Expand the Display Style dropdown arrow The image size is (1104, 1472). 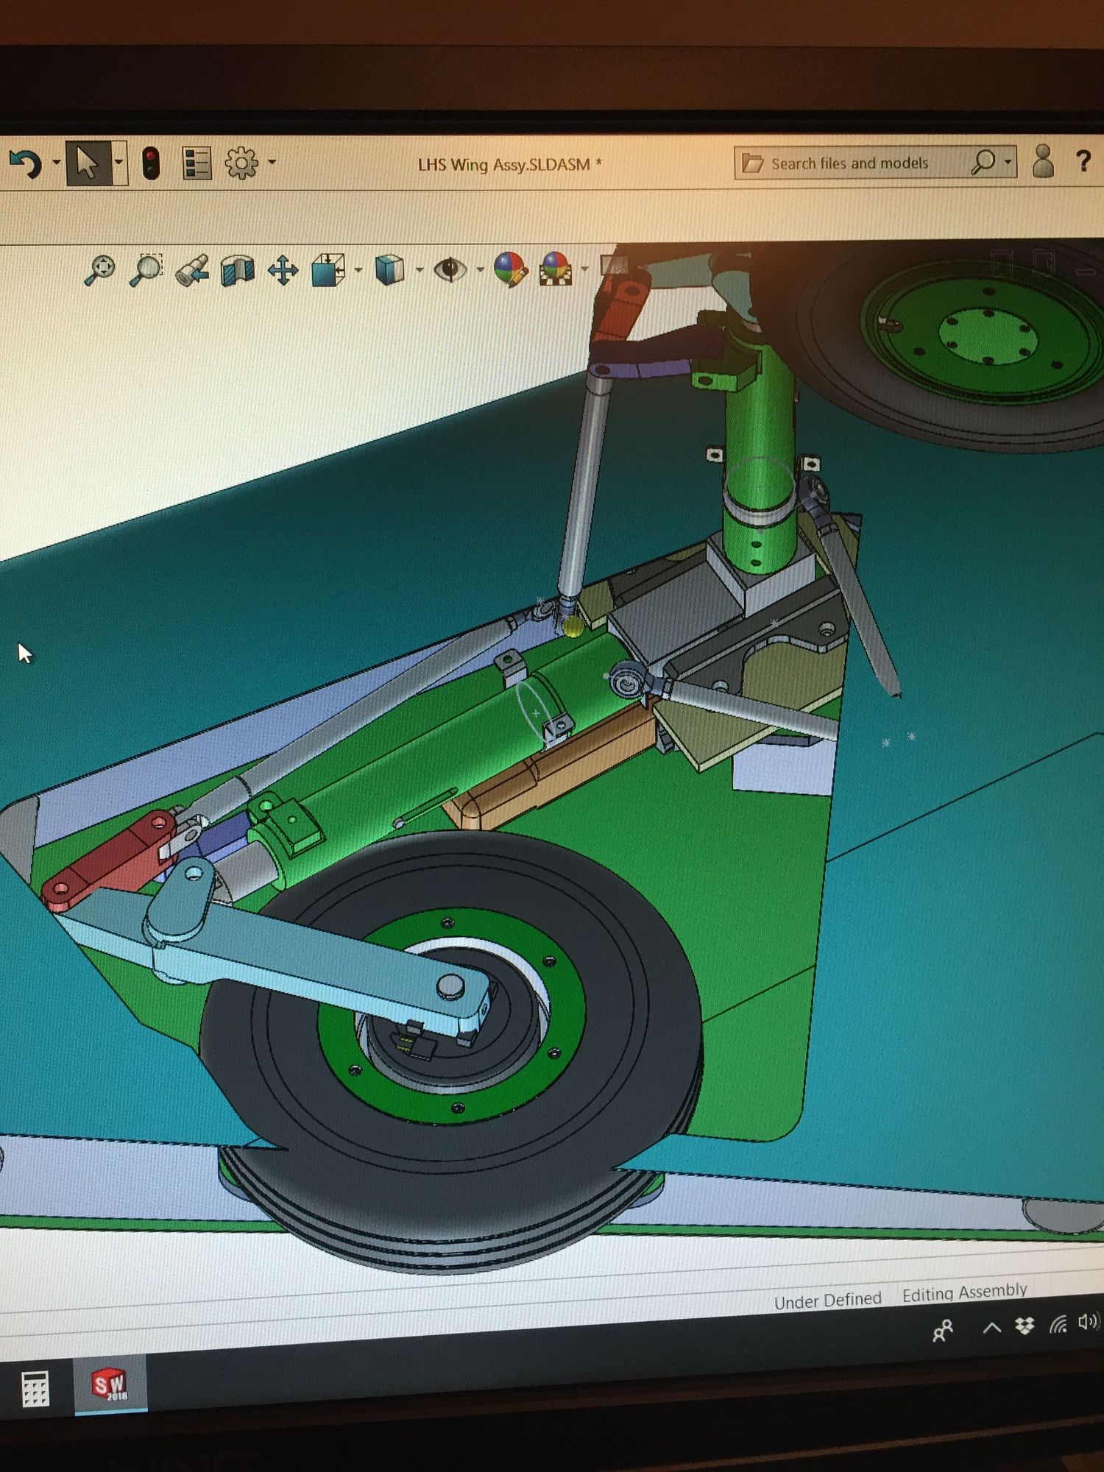[420, 270]
